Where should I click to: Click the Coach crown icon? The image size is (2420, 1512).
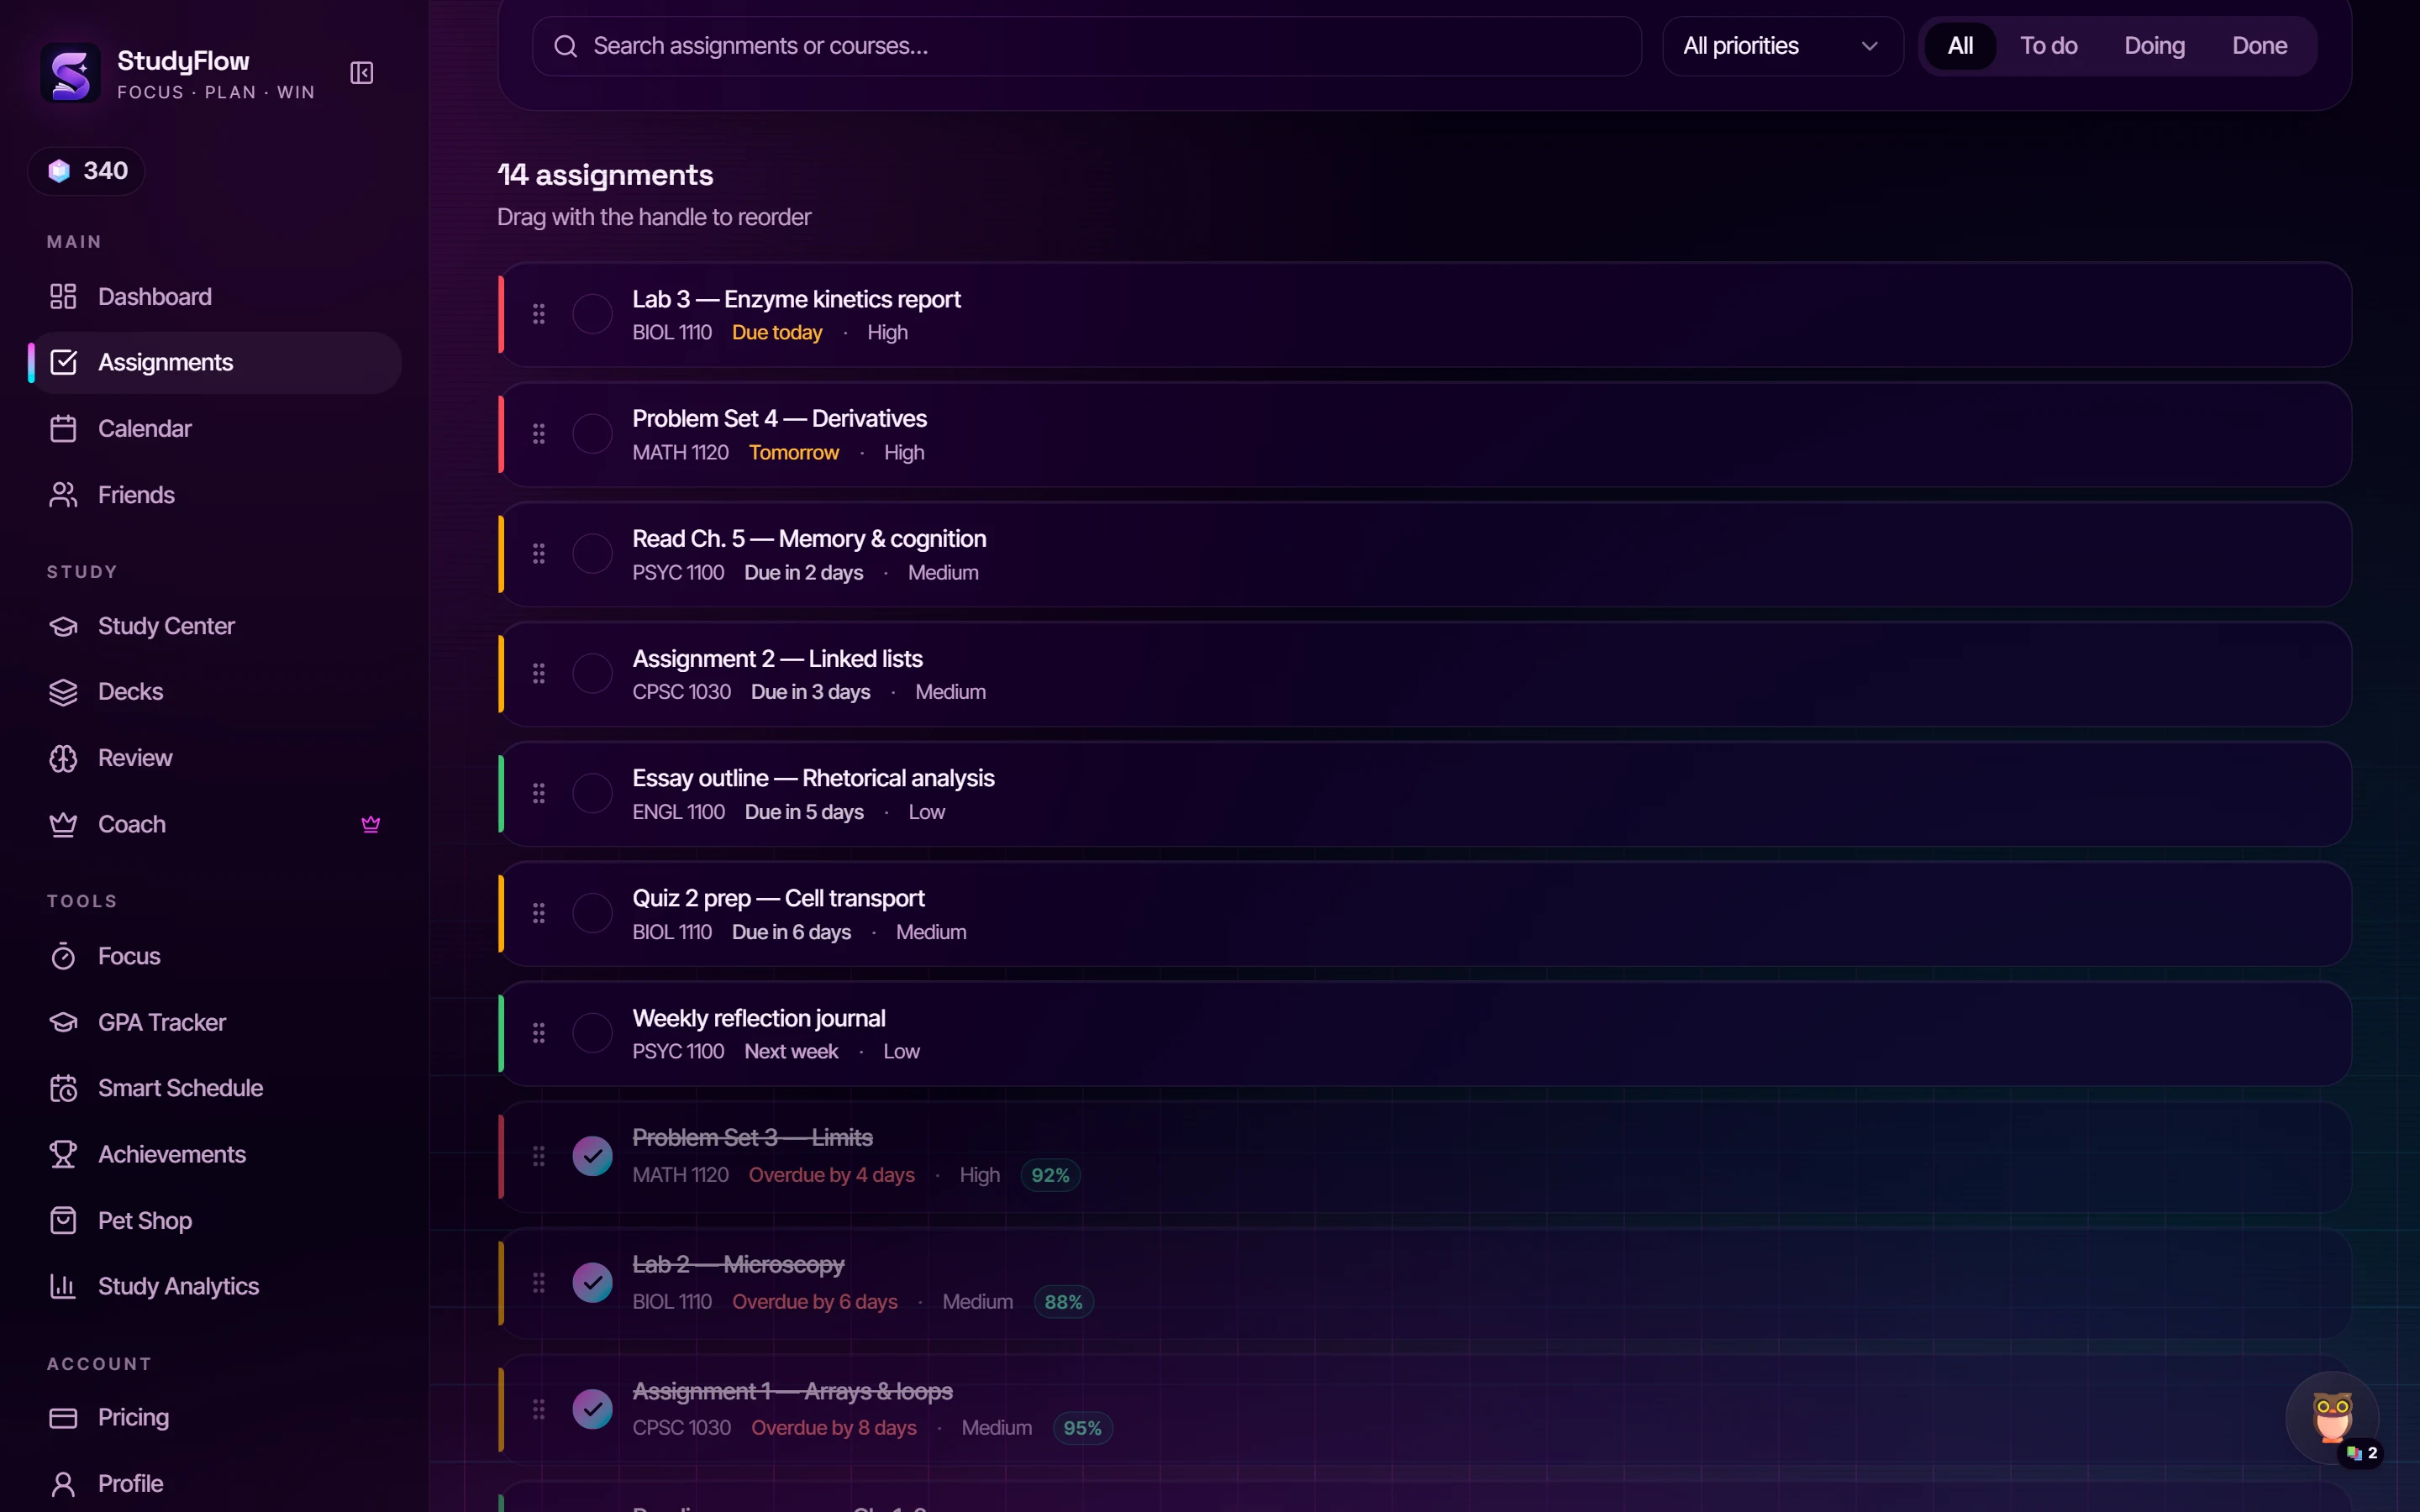pos(63,824)
